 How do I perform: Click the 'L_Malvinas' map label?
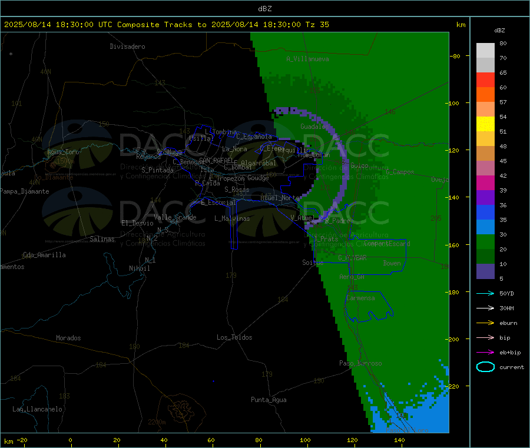click(232, 218)
